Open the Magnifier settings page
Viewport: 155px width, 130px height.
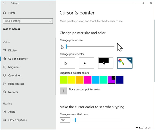(x=14, y=67)
